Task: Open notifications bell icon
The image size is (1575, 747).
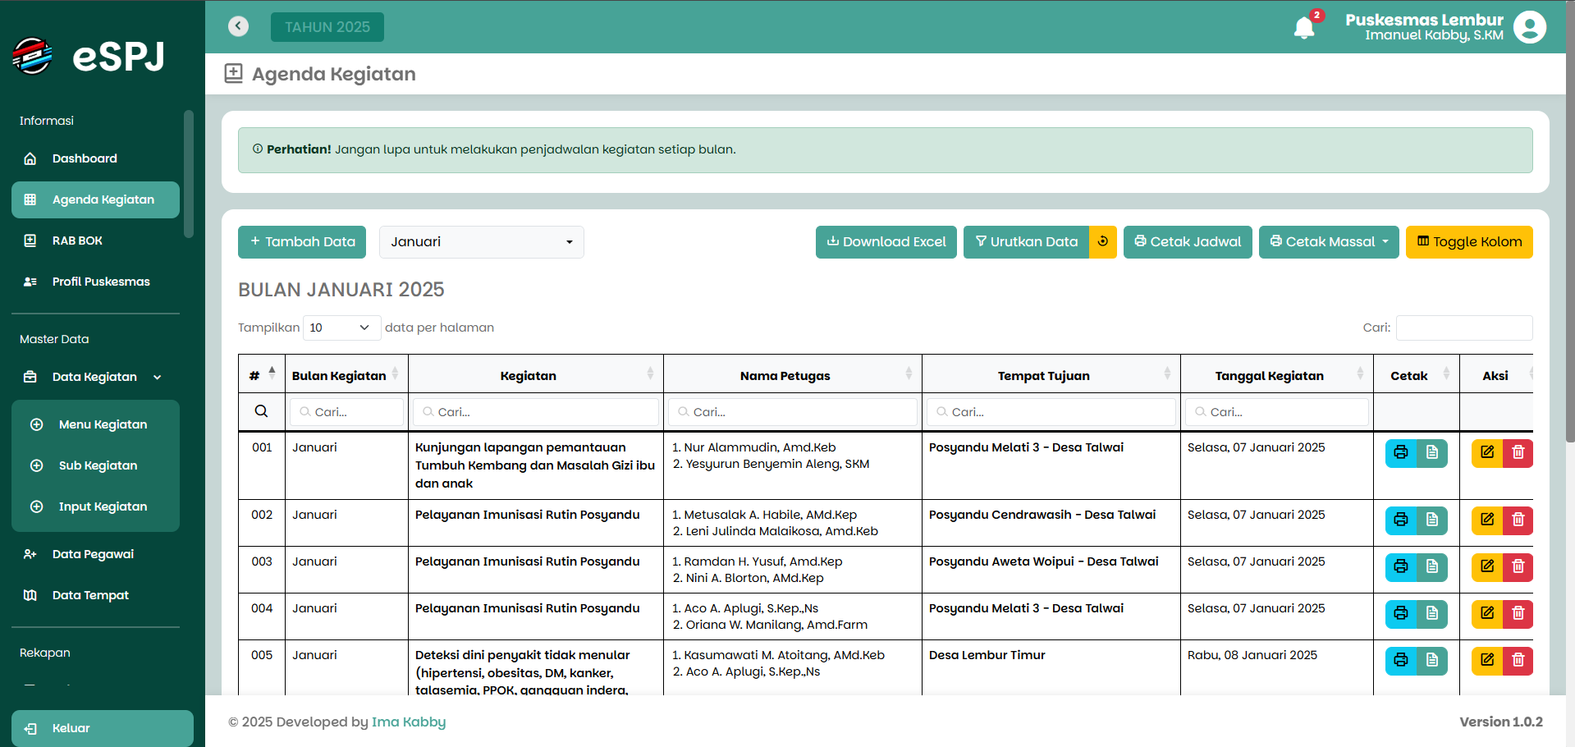Action: tap(1304, 28)
